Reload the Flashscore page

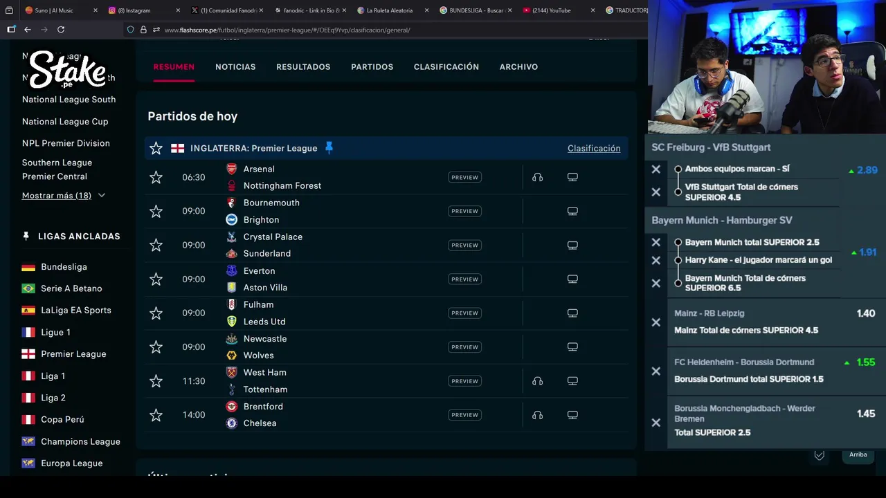tap(61, 30)
